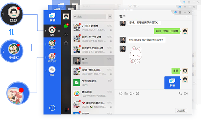Select the scissors screenshot tool
Image resolution: width=201 pixels, height=120 pixels.
click(131, 93)
